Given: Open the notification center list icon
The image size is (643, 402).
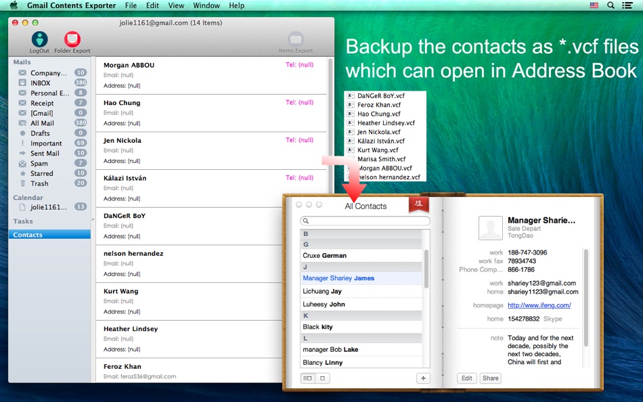Looking at the screenshot, I should tap(627, 5).
